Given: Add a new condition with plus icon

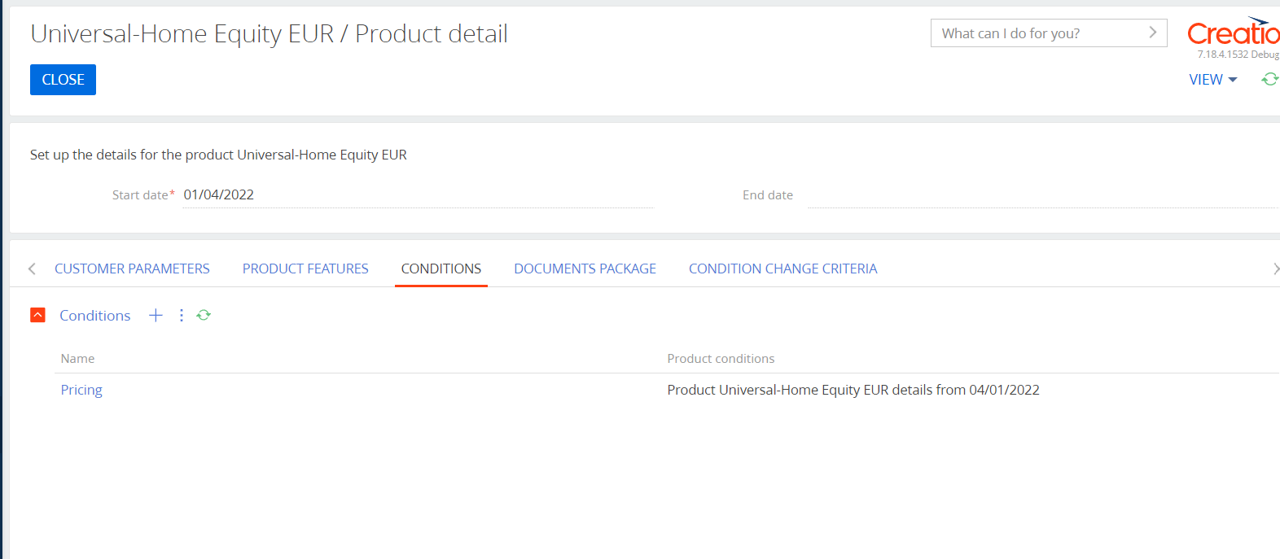Looking at the screenshot, I should [156, 315].
